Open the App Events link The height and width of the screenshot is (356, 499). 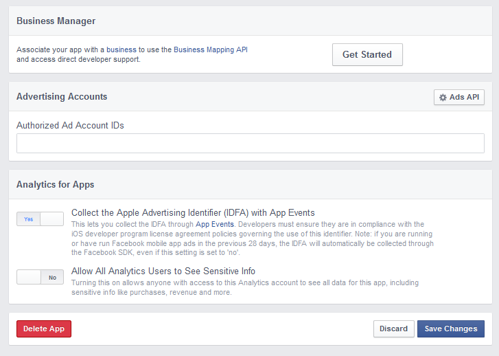pyautogui.click(x=214, y=224)
